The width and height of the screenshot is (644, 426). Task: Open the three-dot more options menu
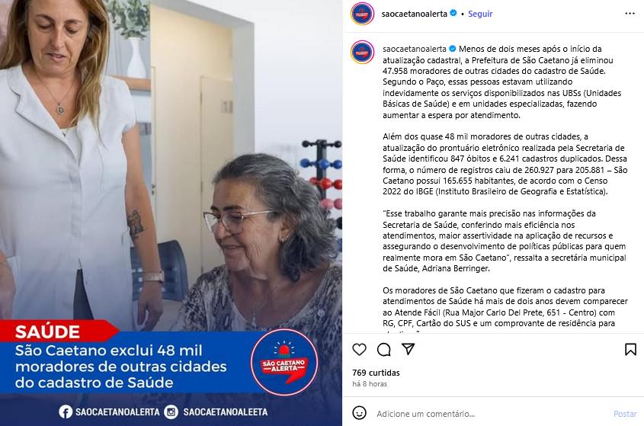pos(630,14)
